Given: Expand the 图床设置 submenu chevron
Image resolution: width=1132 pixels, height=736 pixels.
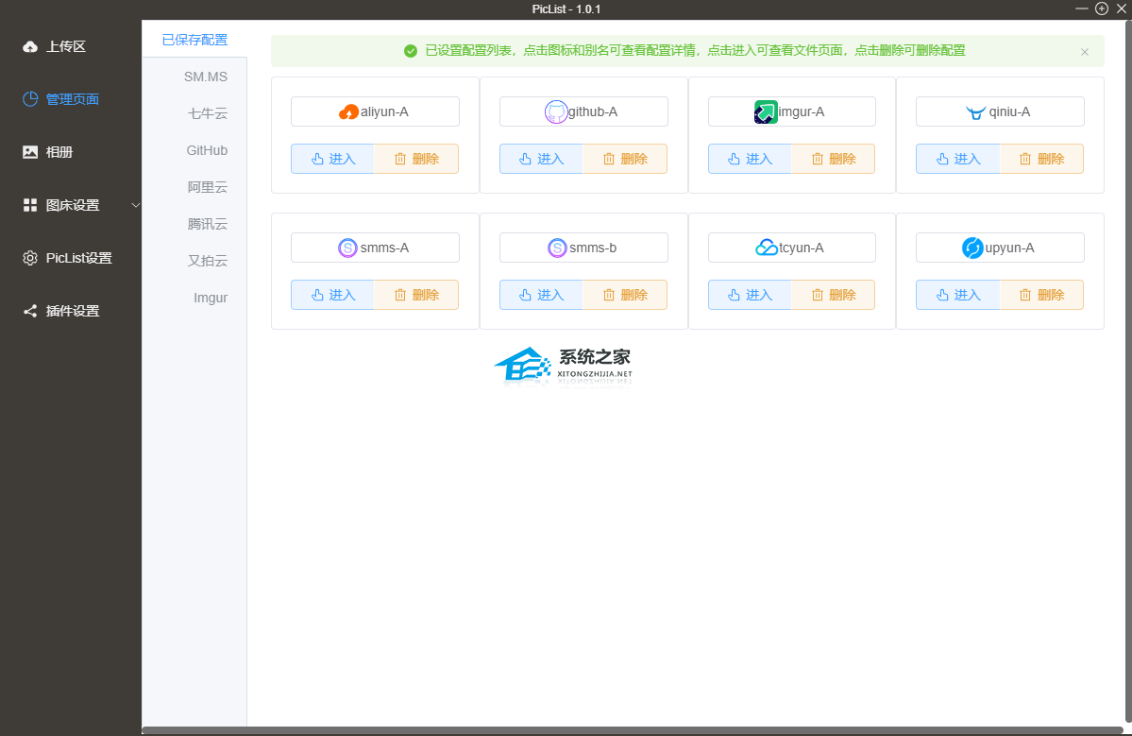Looking at the screenshot, I should [x=135, y=205].
